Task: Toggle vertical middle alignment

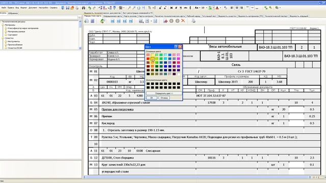Action: coord(252,8)
